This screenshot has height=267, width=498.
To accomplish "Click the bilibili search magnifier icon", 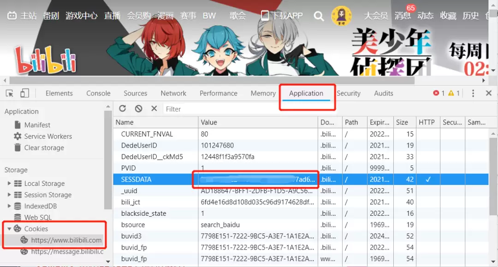I will (319, 16).
